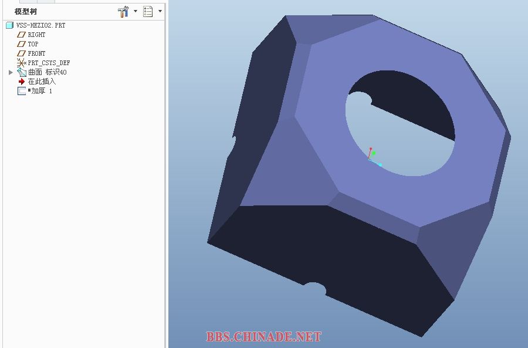Click the coordinate system origin in the viewport
Image resolution: width=528 pixels, height=348 pixels.
[x=369, y=158]
